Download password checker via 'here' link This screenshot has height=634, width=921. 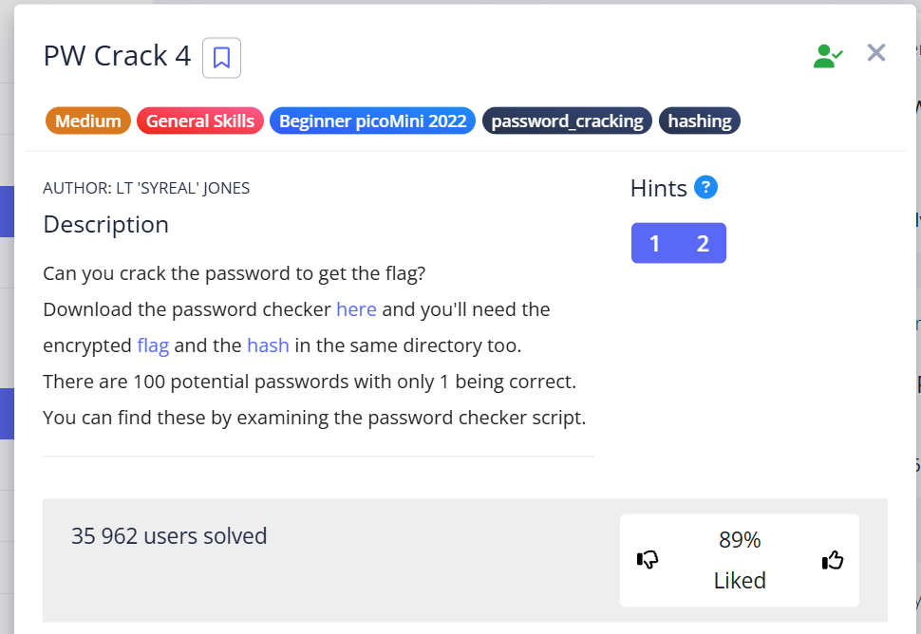[356, 309]
